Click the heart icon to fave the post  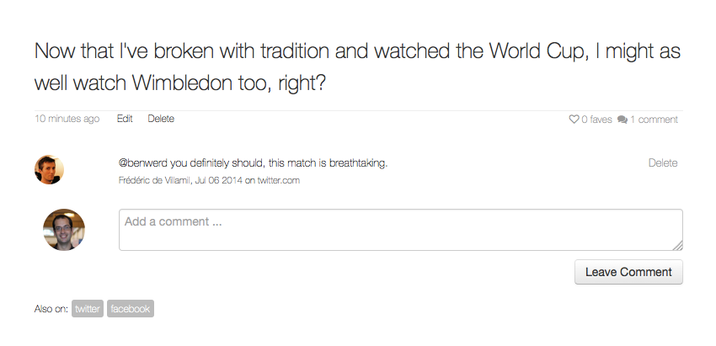[574, 120]
